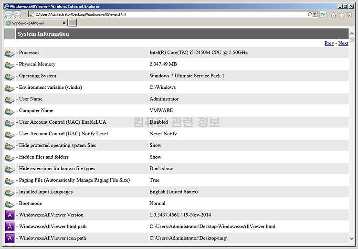Click the Boot mode row icon

[x=10, y=205]
